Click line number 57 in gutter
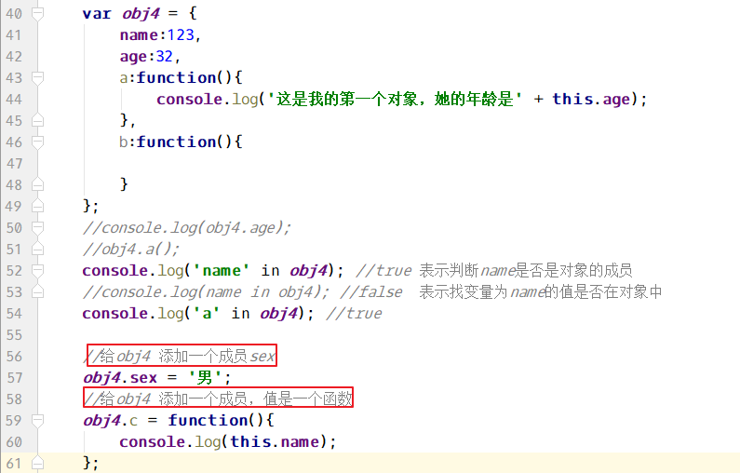This screenshot has width=740, height=473. [x=14, y=378]
